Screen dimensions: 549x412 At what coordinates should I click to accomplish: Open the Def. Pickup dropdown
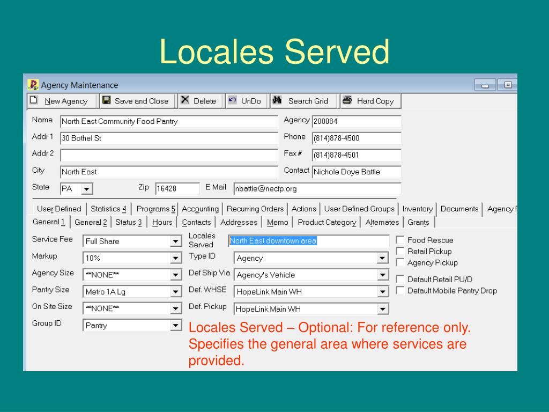382,309
